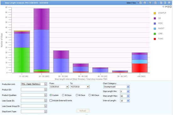Select the 90 Days radio button
Image resolution: width=173 pixels, height=115 pixels.
coord(77,95)
